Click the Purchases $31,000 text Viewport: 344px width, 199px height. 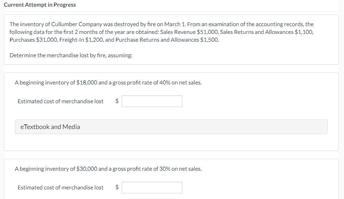click(30, 40)
